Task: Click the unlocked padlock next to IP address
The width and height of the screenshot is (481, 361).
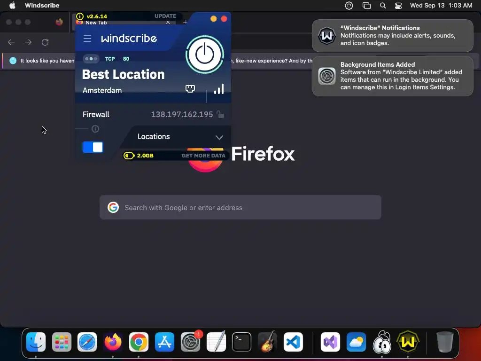Action: [x=220, y=114]
